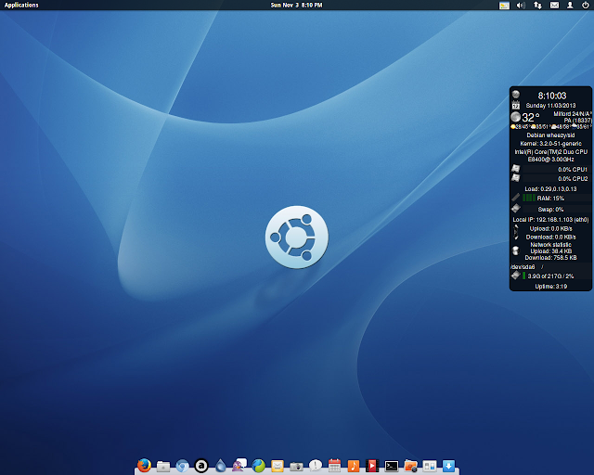594x475 pixels.
Task: Expand the network connections indicator
Action: (537, 5)
